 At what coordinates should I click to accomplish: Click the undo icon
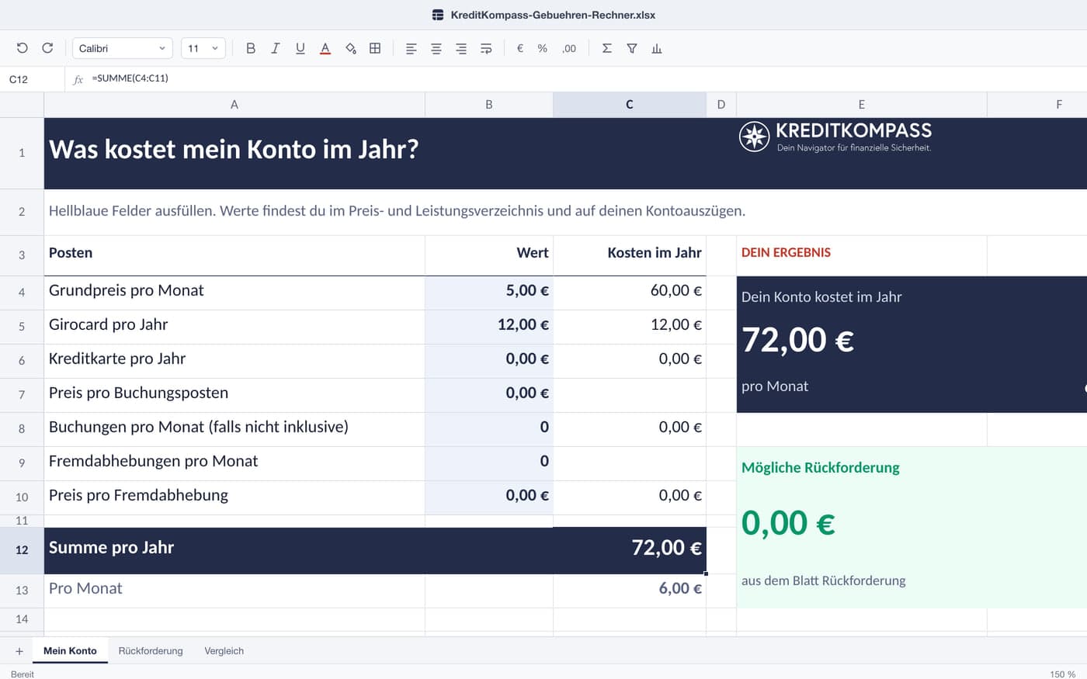point(23,48)
